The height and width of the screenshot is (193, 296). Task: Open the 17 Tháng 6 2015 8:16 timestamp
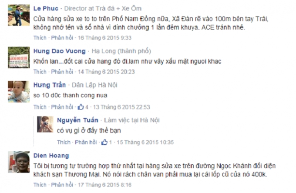[x=104, y=185]
